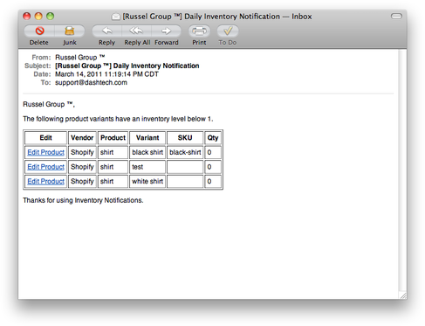Image resolution: width=425 pixels, height=326 pixels.
Task: Click the envelope icon in title bar
Action: pyautogui.click(x=116, y=17)
